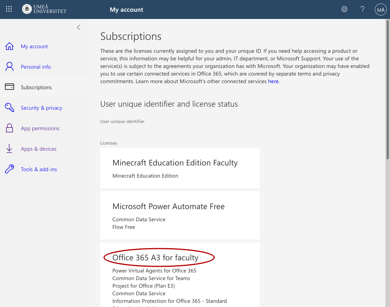Screen dimensions: 390x307
Task: Go to My account in sidebar
Action: click(x=34, y=46)
